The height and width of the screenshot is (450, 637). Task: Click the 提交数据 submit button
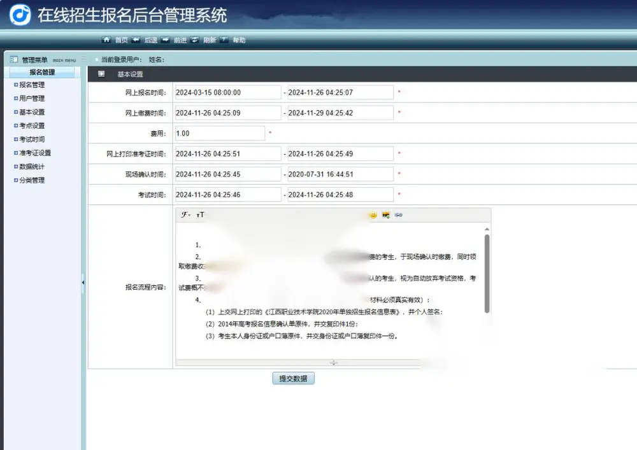[x=293, y=378]
